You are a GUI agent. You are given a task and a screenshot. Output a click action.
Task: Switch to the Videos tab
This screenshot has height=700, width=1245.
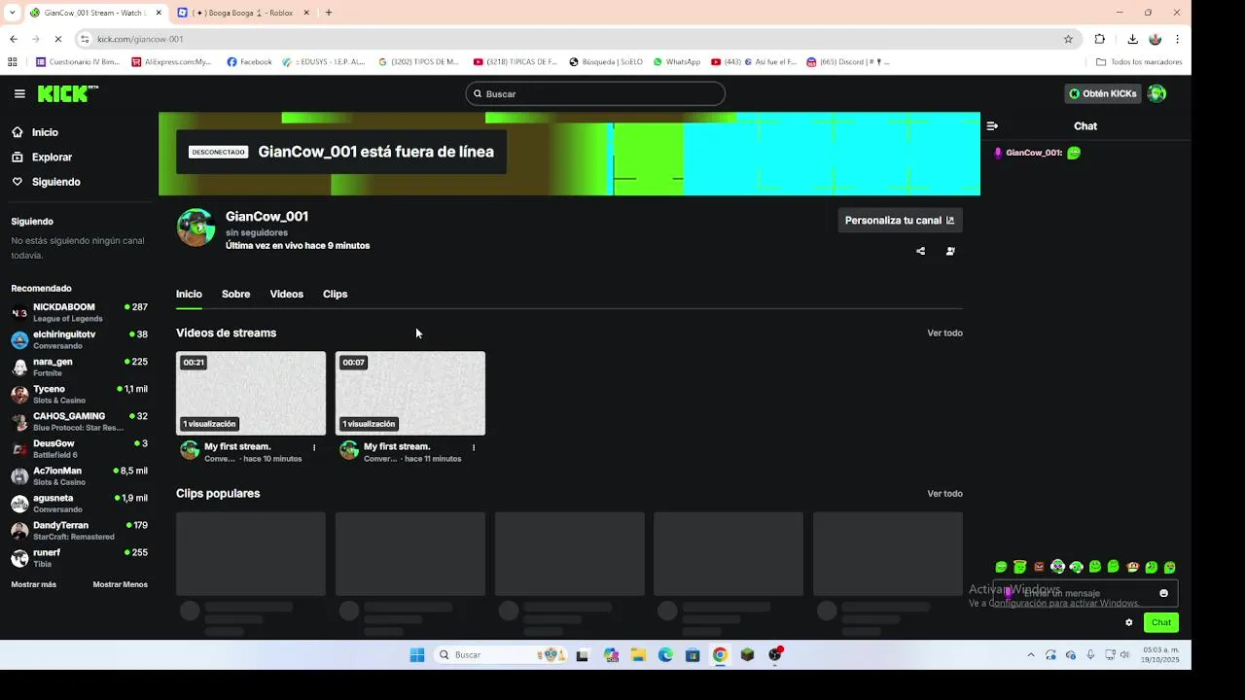click(x=287, y=295)
